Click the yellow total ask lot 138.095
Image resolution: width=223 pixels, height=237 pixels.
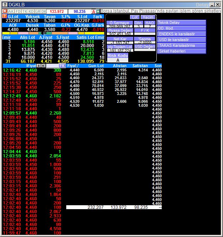pos(85,61)
